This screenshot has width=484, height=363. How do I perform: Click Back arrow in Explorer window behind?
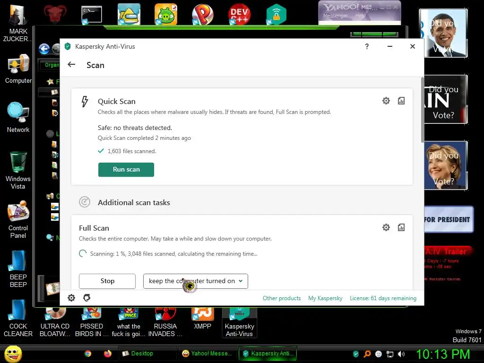click(44, 49)
